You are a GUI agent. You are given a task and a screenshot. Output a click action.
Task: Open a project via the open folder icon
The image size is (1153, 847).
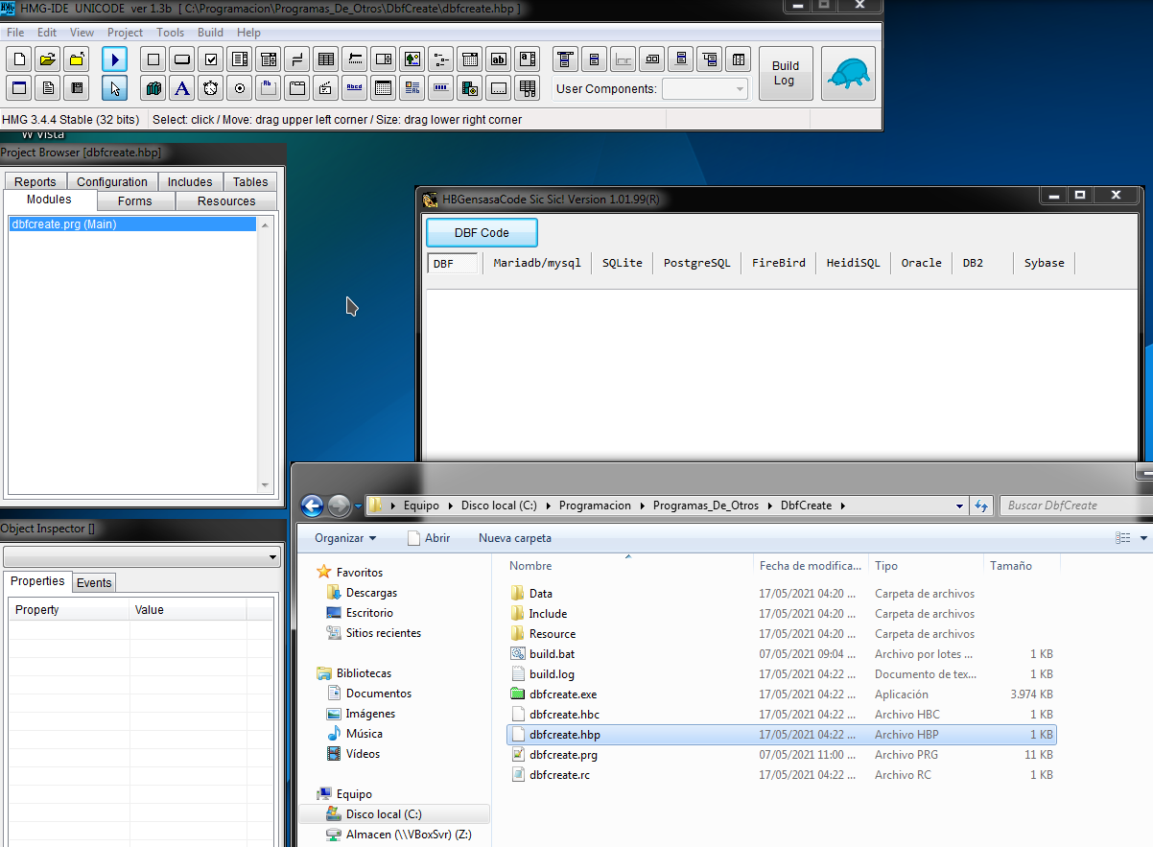[x=47, y=59]
